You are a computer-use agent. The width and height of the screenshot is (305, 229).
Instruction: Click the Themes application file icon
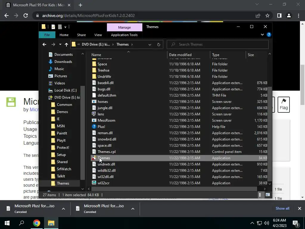[x=94, y=158]
